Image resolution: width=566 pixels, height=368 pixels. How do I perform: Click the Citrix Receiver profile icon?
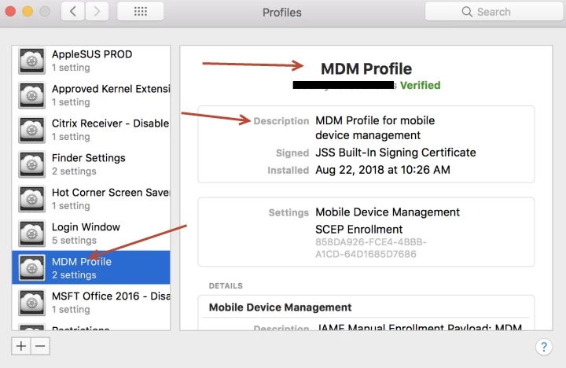[x=31, y=130]
